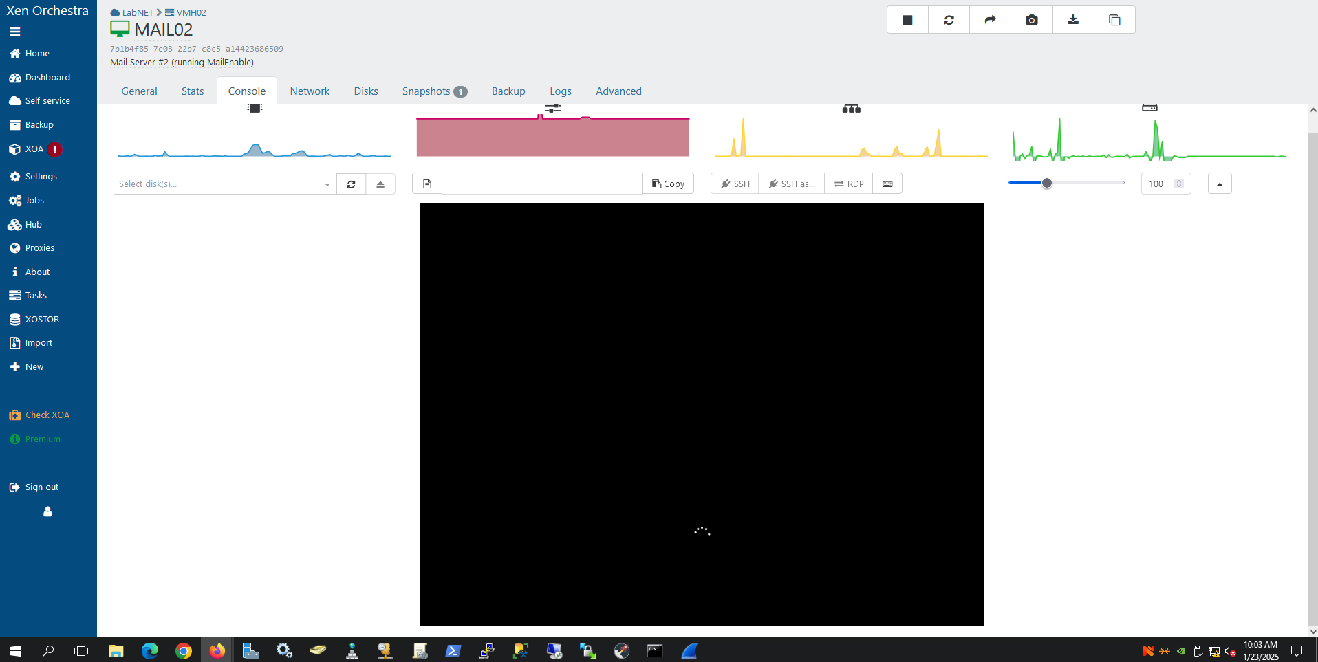Image resolution: width=1318 pixels, height=662 pixels.
Task: Click the Reboot VM refresh icon
Action: pos(949,20)
